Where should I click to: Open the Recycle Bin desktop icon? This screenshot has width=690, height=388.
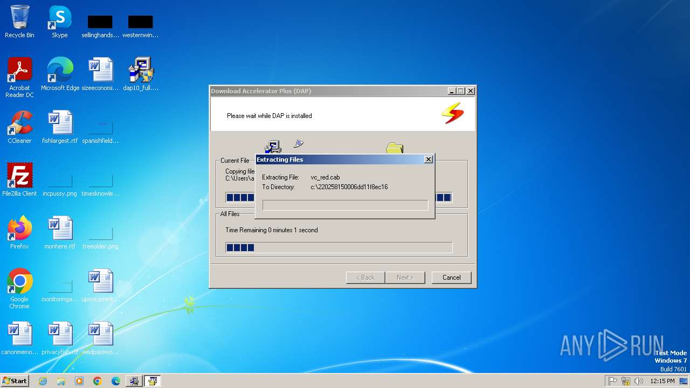pos(19,22)
